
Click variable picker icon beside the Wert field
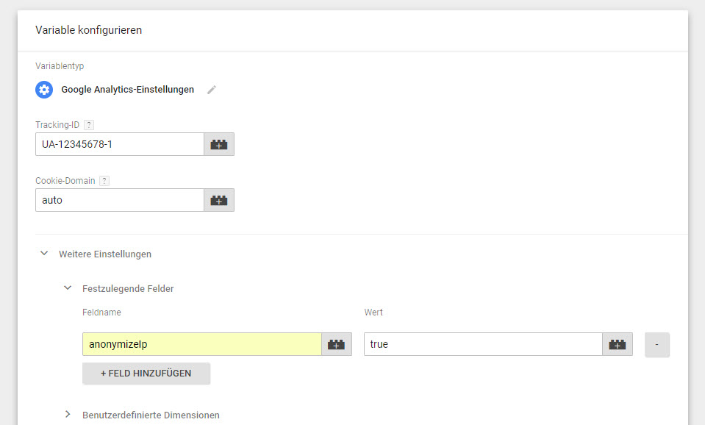[618, 344]
